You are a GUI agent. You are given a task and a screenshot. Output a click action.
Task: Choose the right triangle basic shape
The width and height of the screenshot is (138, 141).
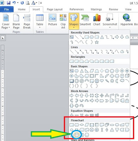click(87, 71)
